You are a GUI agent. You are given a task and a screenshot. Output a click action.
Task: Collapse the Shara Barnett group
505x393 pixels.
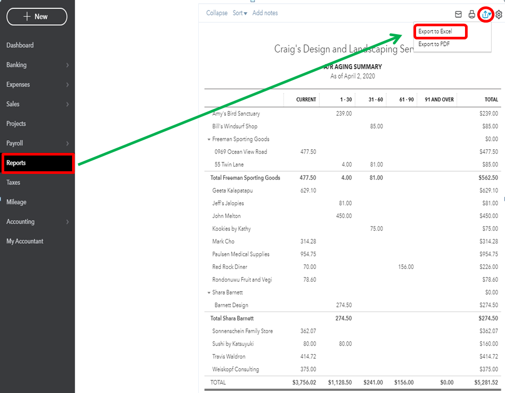tap(209, 293)
